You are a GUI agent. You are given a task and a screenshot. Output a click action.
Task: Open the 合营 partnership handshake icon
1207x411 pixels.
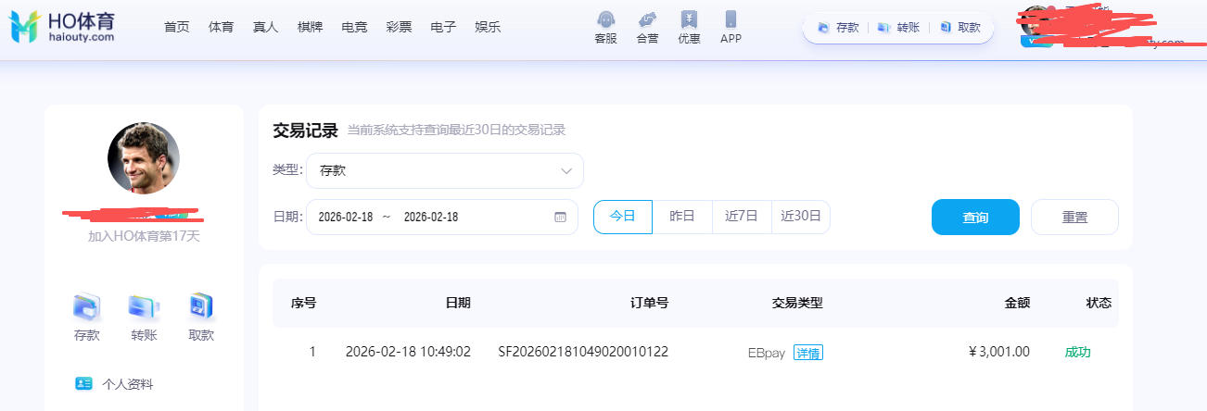click(647, 20)
